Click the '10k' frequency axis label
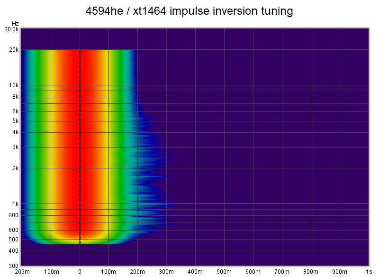Viewport: 379px width, 277px height. [x=14, y=85]
